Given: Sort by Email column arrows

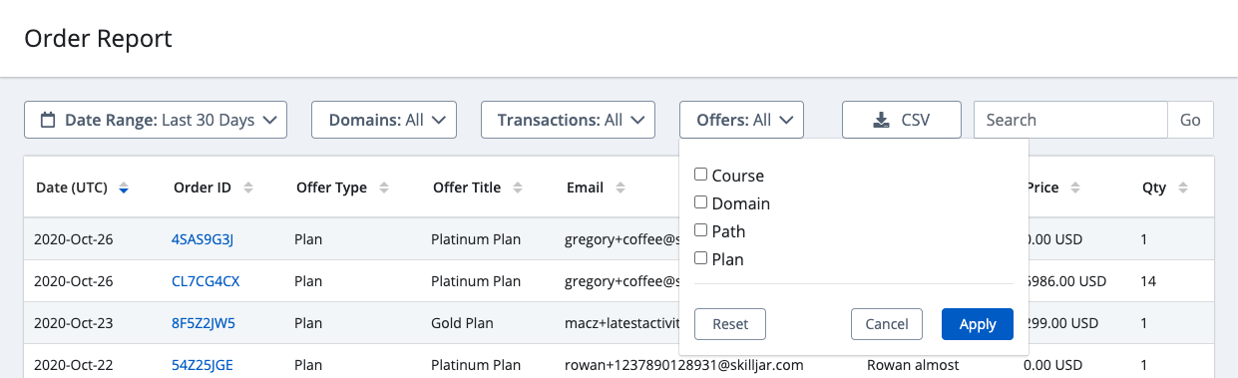Looking at the screenshot, I should (620, 188).
